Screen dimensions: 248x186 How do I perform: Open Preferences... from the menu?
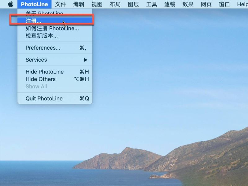point(55,48)
